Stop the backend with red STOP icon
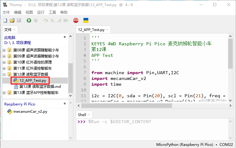Image resolution: width=236 pixels, height=148 pixels. point(76,20)
